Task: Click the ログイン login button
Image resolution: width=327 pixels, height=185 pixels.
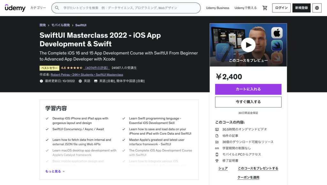Action: [281, 8]
